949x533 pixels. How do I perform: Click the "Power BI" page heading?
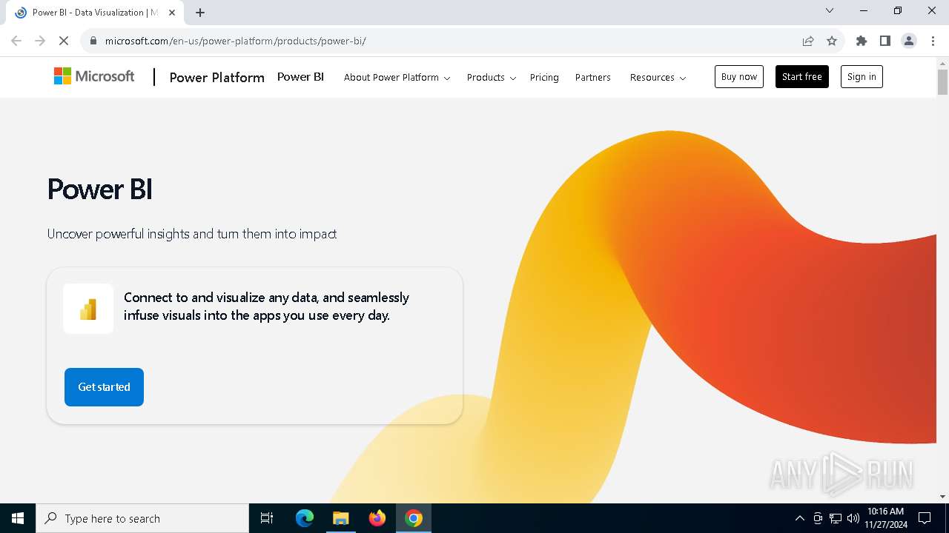[100, 190]
